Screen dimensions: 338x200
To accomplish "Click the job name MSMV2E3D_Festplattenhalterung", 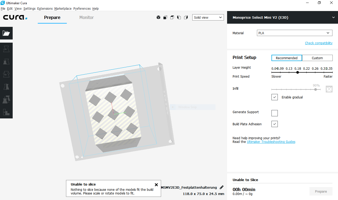I will point(189,187).
